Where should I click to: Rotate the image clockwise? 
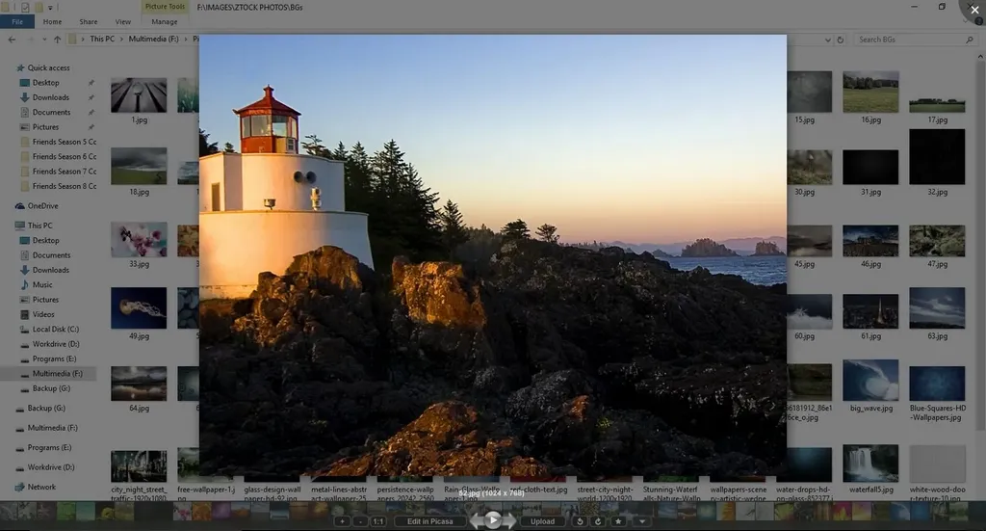598,521
